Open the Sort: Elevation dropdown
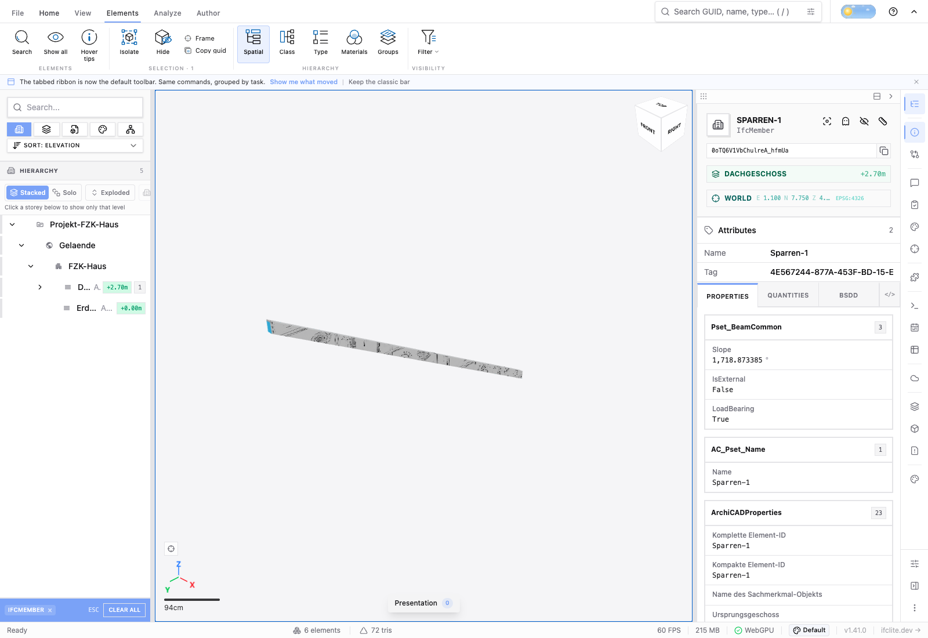This screenshot has height=638, width=928. pyautogui.click(x=75, y=146)
